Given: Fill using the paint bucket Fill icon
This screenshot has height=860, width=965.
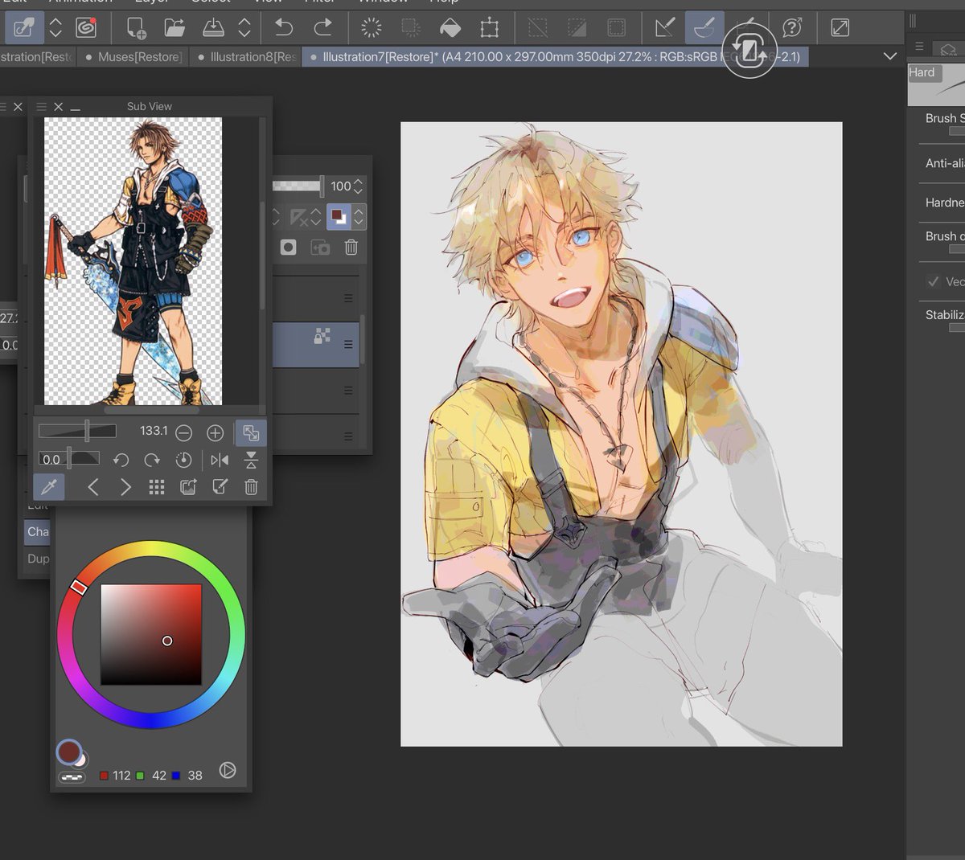Looking at the screenshot, I should click(x=450, y=28).
